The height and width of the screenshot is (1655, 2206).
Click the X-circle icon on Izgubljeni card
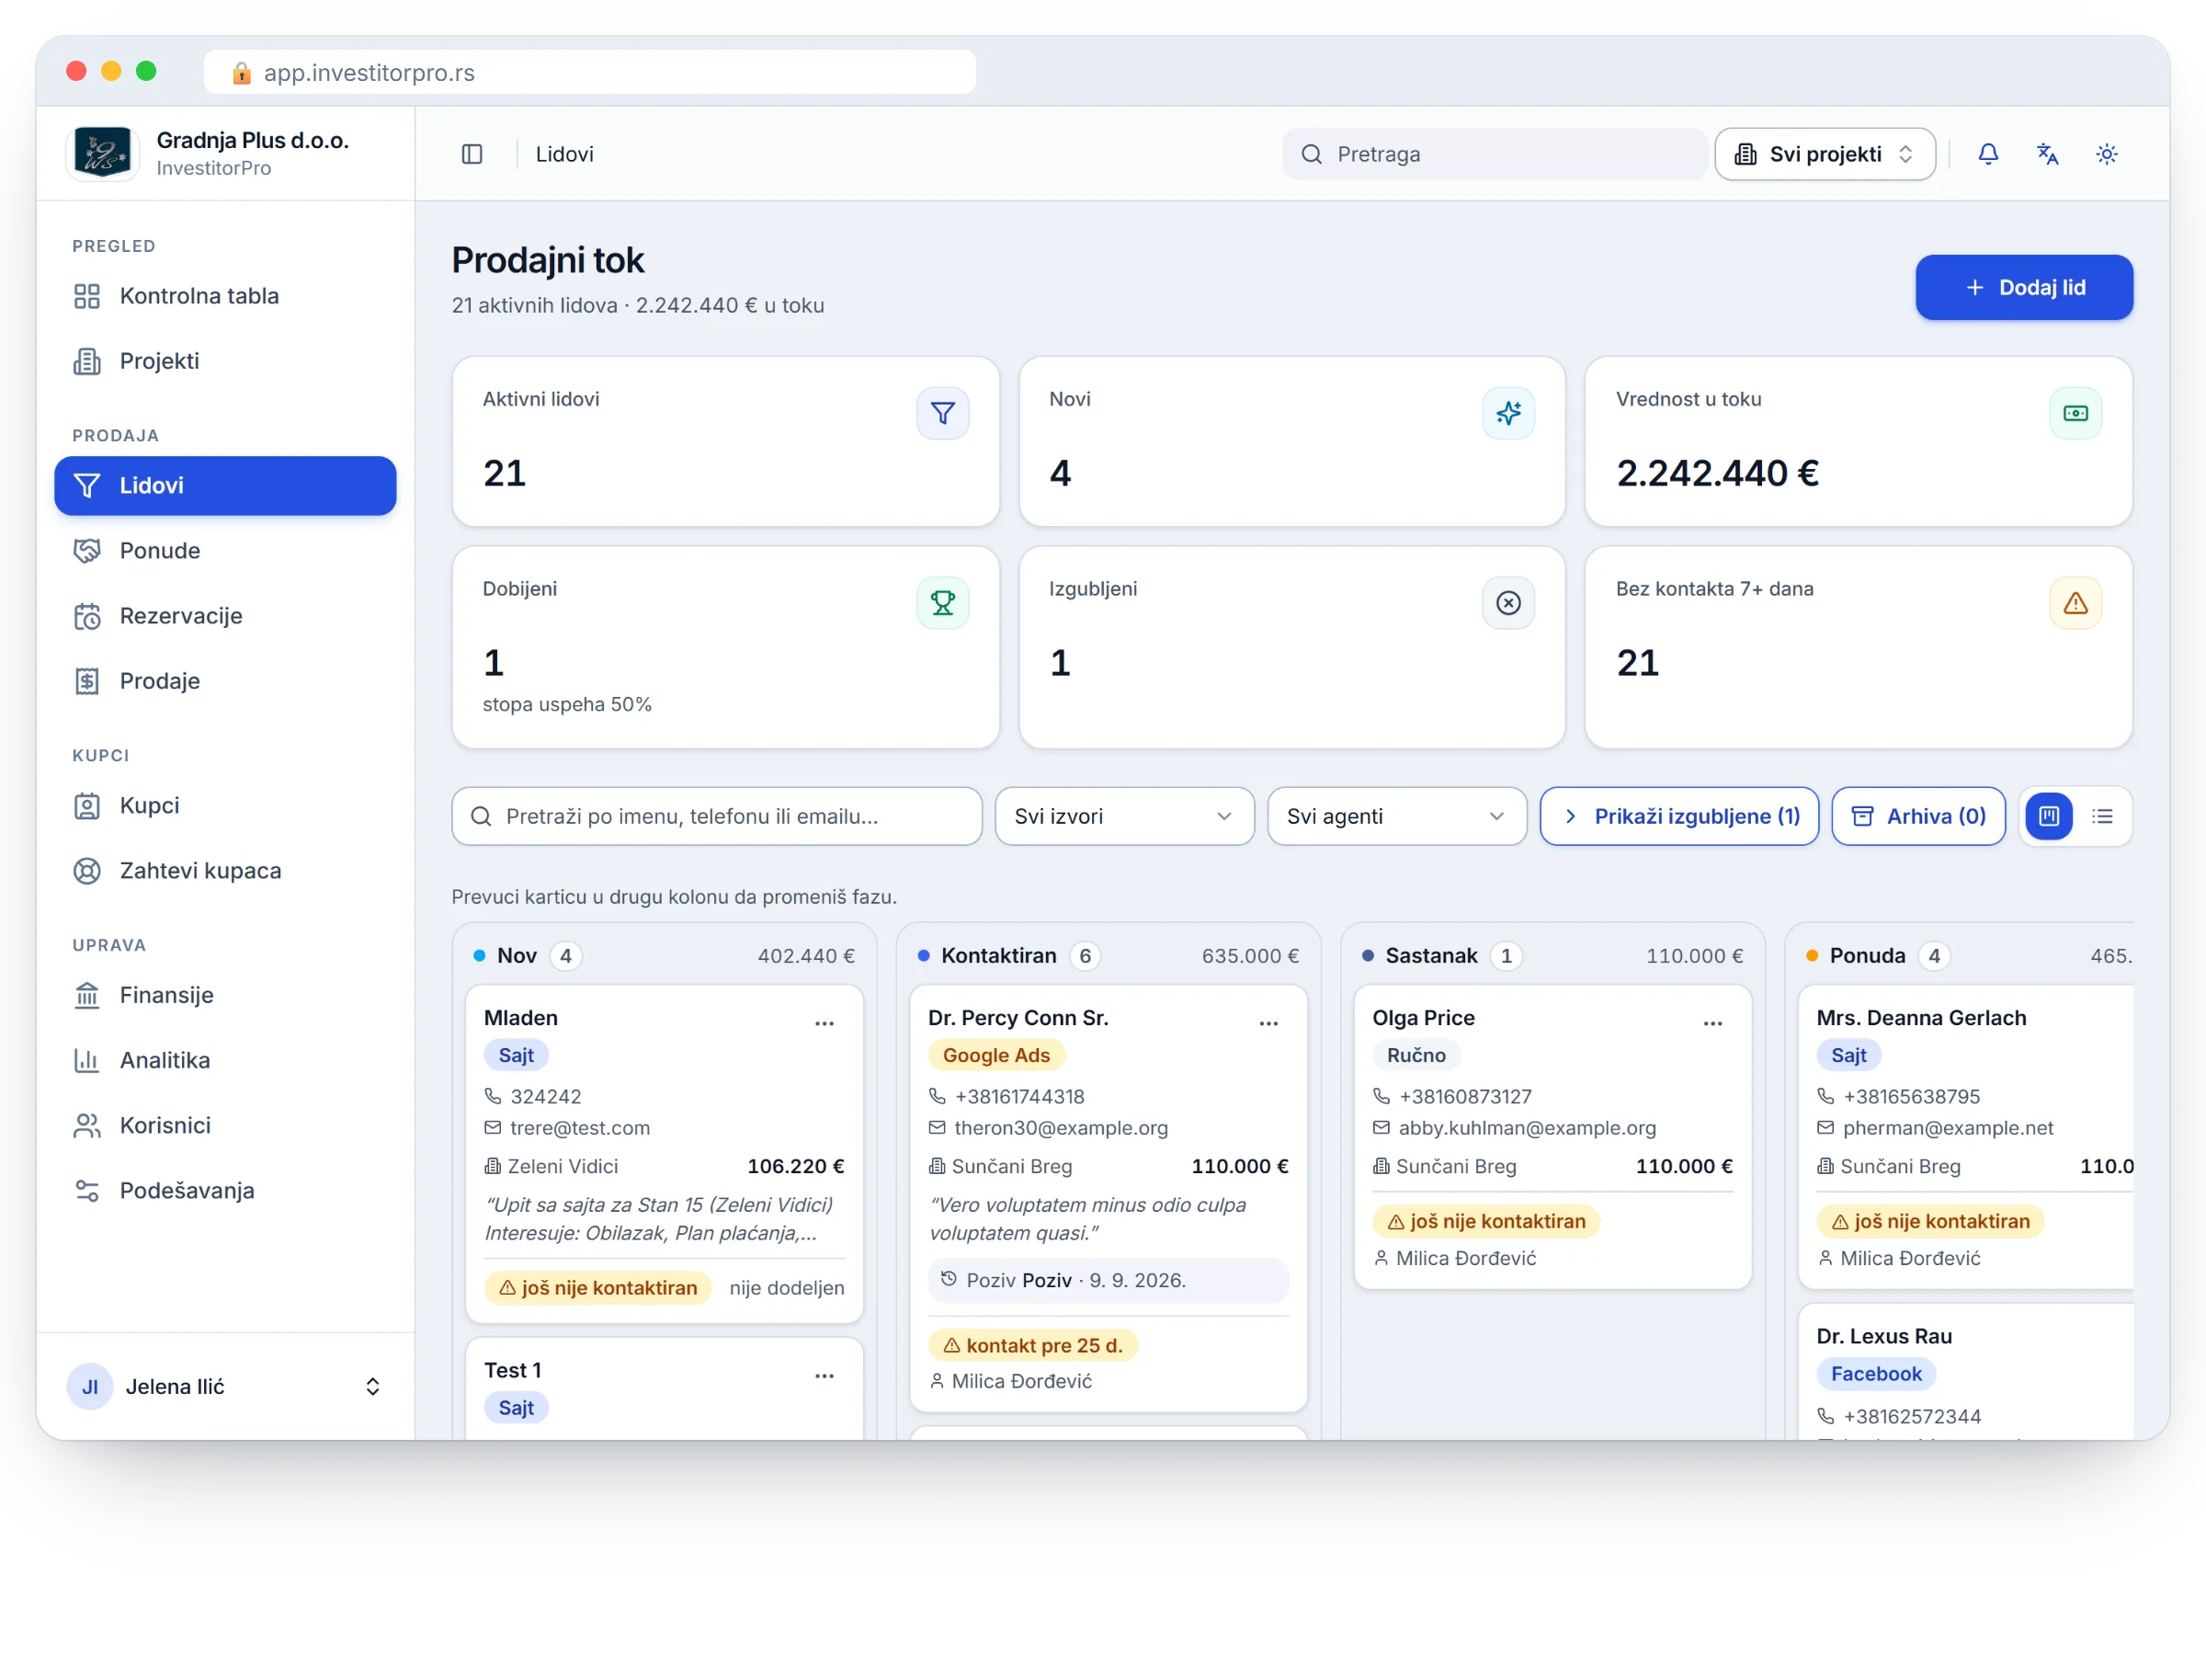1508,602
